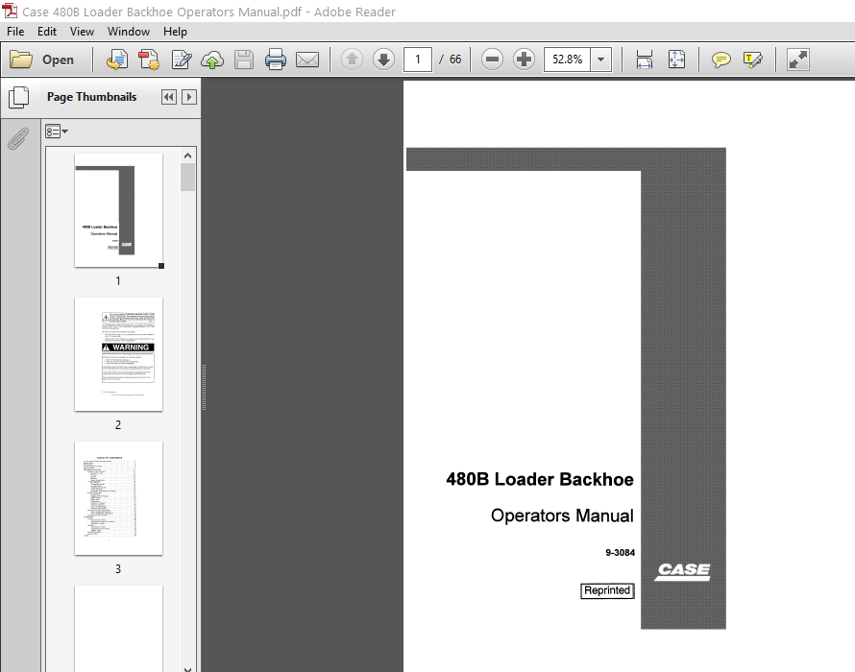Click the right arrow in thumbnails header
Image resolution: width=855 pixels, height=672 pixels.
[188, 97]
